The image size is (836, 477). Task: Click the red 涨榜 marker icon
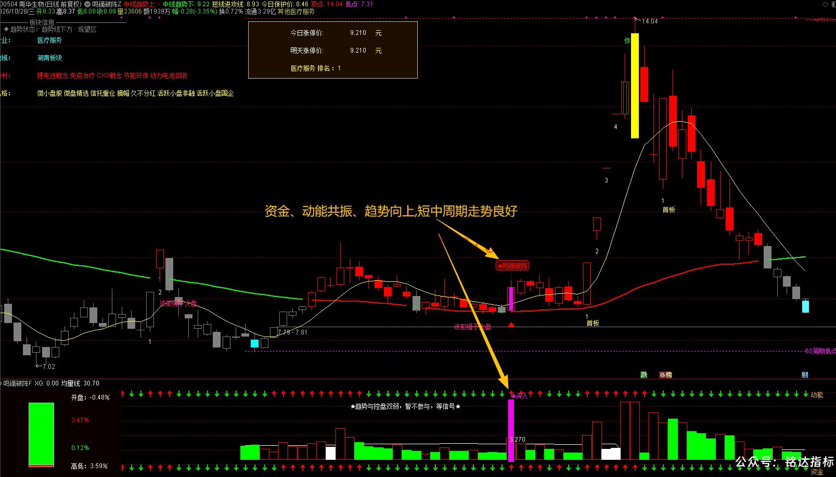pos(665,375)
